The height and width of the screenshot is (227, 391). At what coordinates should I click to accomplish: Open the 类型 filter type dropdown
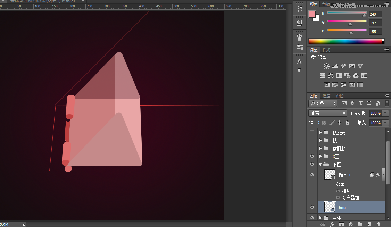coord(323,103)
